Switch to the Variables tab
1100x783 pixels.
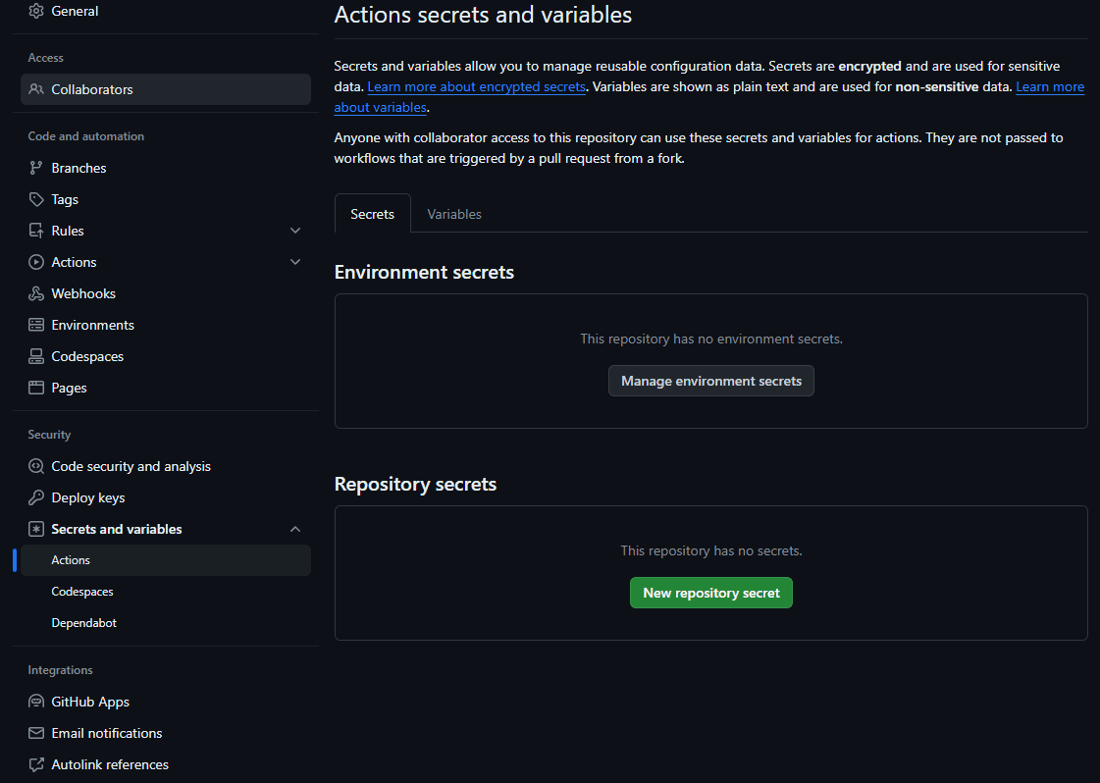point(454,214)
